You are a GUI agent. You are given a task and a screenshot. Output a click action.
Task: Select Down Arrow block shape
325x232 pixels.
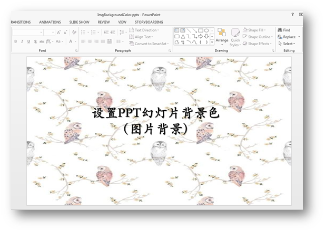click(206, 37)
